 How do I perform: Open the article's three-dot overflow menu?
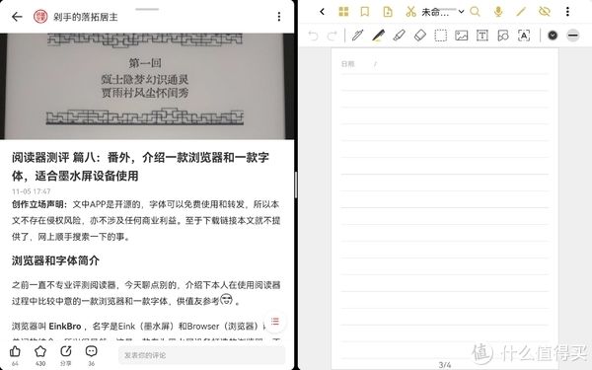click(x=279, y=17)
